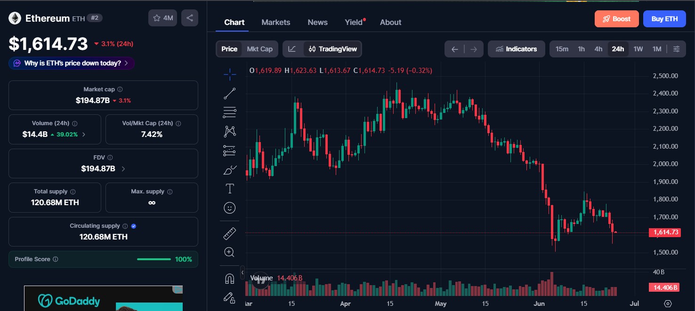Open the Indicators menu
The width and height of the screenshot is (695, 311).
coord(516,49)
